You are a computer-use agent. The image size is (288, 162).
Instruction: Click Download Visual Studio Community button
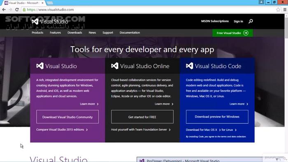pyautogui.click(x=67, y=117)
